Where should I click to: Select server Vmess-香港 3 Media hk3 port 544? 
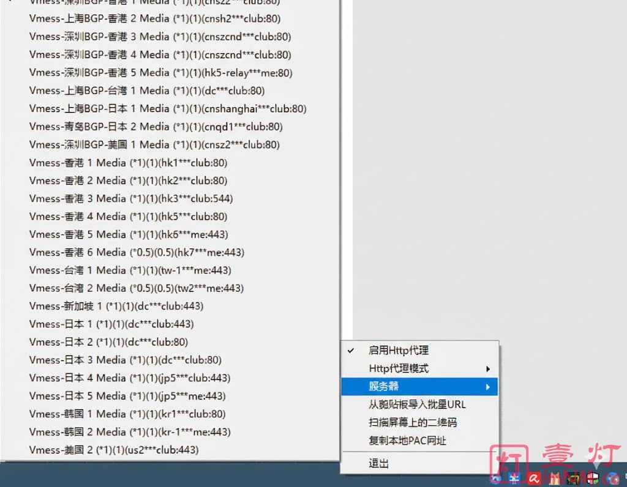tap(130, 198)
